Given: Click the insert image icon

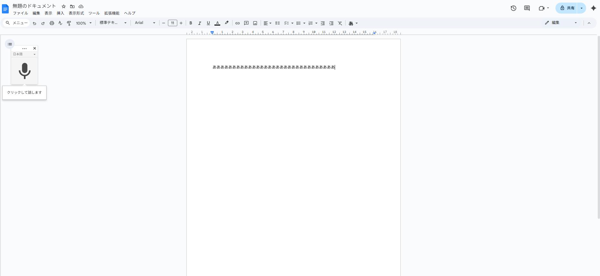Looking at the screenshot, I should 255,23.
